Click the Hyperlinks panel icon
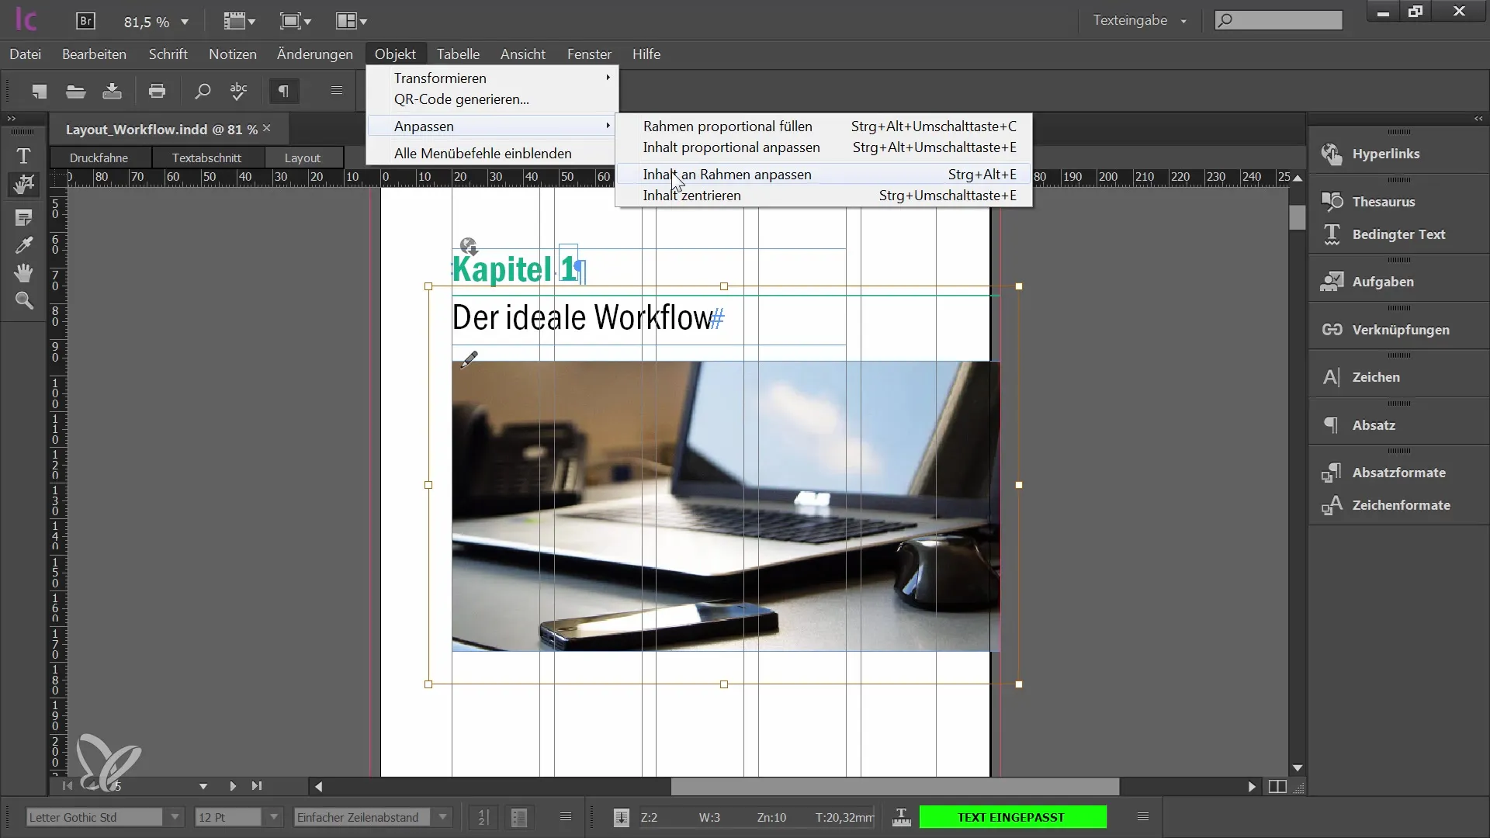This screenshot has height=838, width=1490. (x=1332, y=154)
